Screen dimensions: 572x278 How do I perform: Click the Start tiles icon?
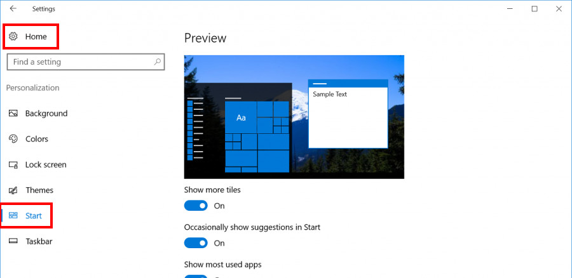(13, 216)
